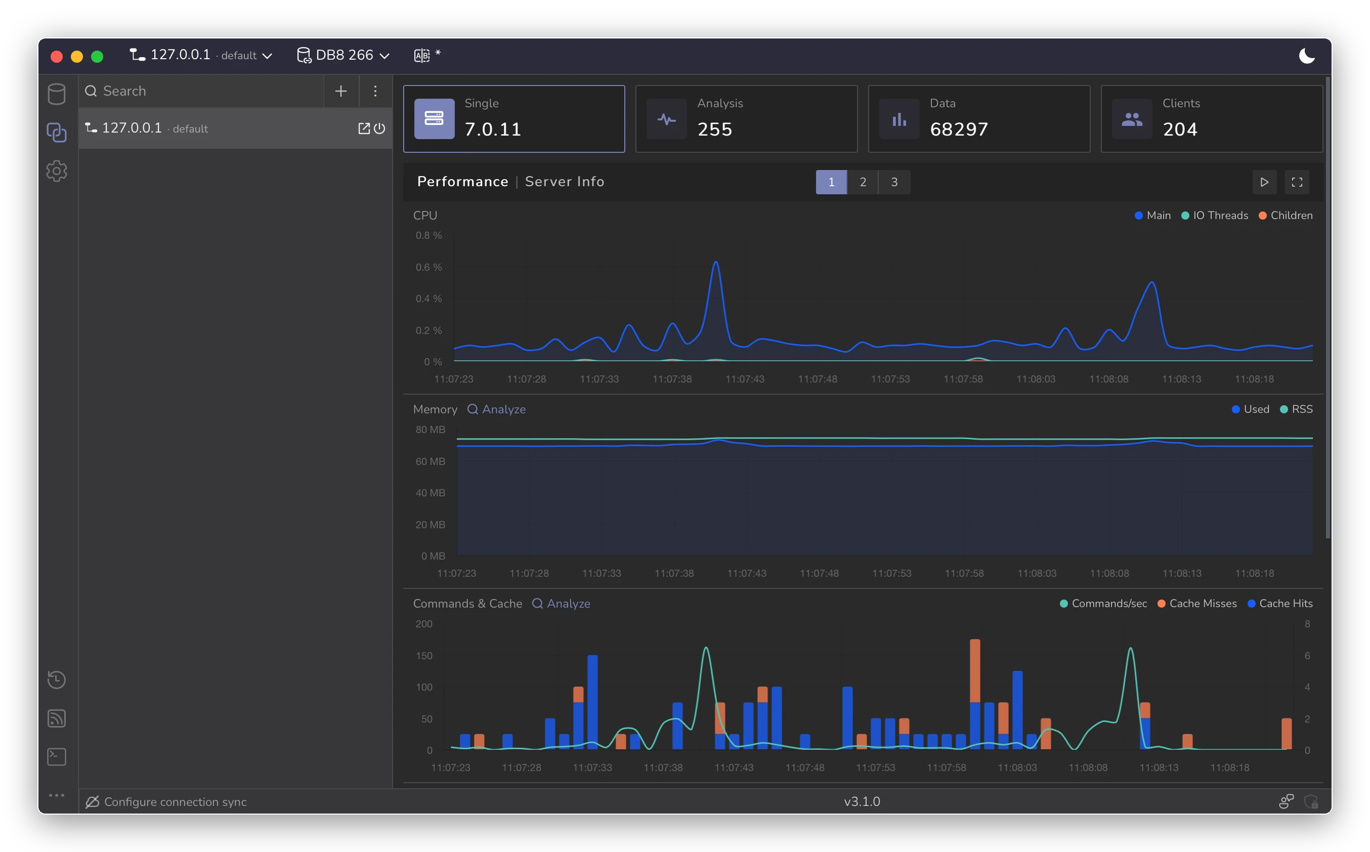Select chart layout 3
Image resolution: width=1370 pixels, height=852 pixels.
(x=894, y=182)
